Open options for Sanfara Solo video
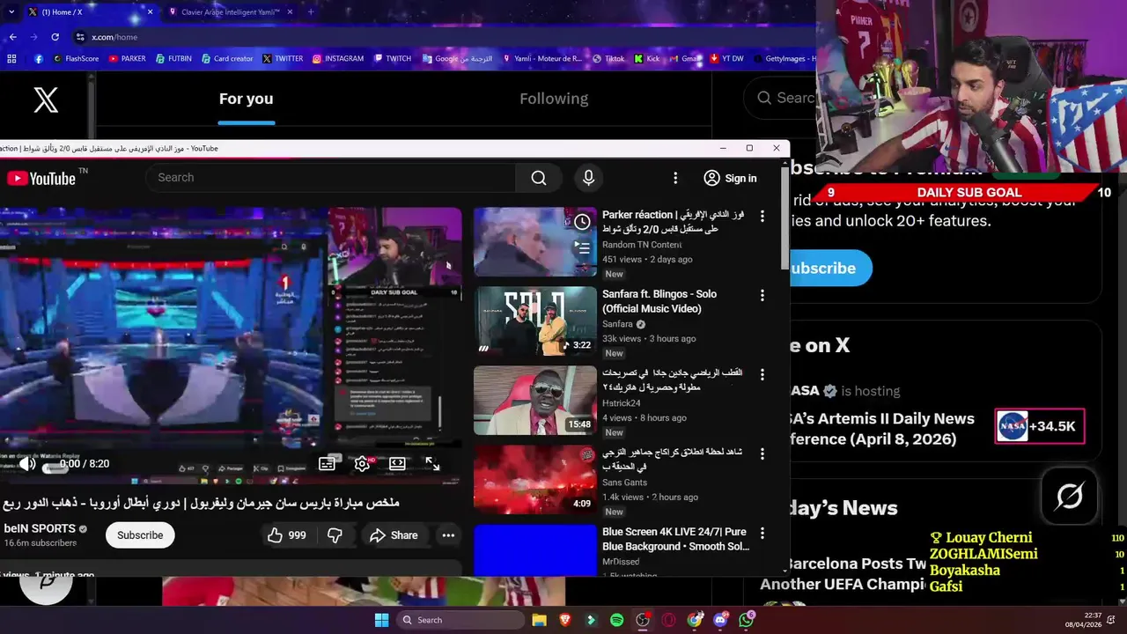Screen dimensions: 1127x634 click(762, 295)
